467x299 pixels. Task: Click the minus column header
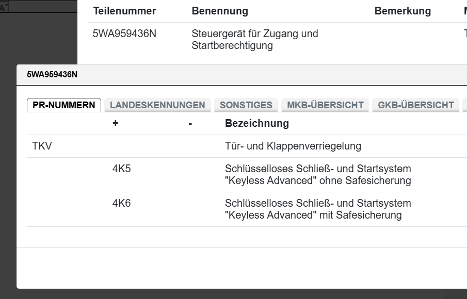190,124
